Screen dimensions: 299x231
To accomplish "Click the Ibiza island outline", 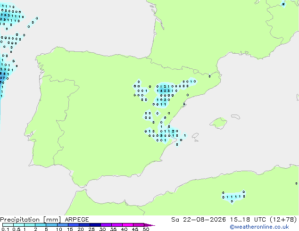I will (195, 136).
